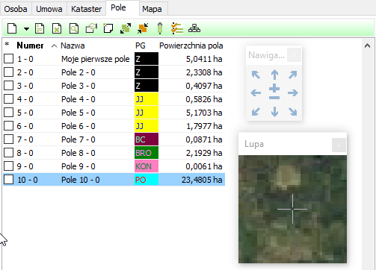Pan map down-left with navigation arrow
Viewport: 376px width, 270px height.
pyautogui.click(x=256, y=112)
